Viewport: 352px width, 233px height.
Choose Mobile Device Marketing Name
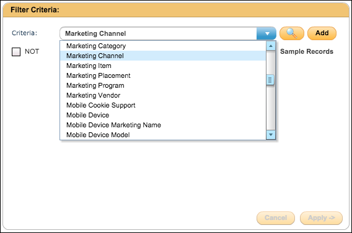point(163,125)
